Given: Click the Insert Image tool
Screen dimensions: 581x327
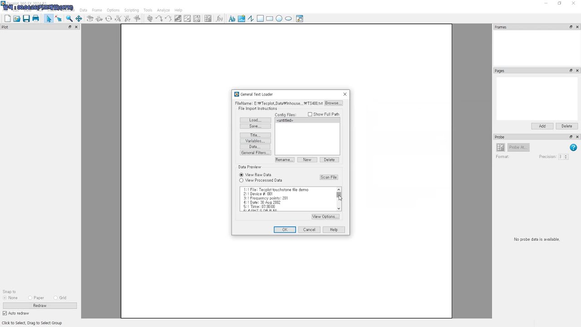Looking at the screenshot, I should point(241,19).
